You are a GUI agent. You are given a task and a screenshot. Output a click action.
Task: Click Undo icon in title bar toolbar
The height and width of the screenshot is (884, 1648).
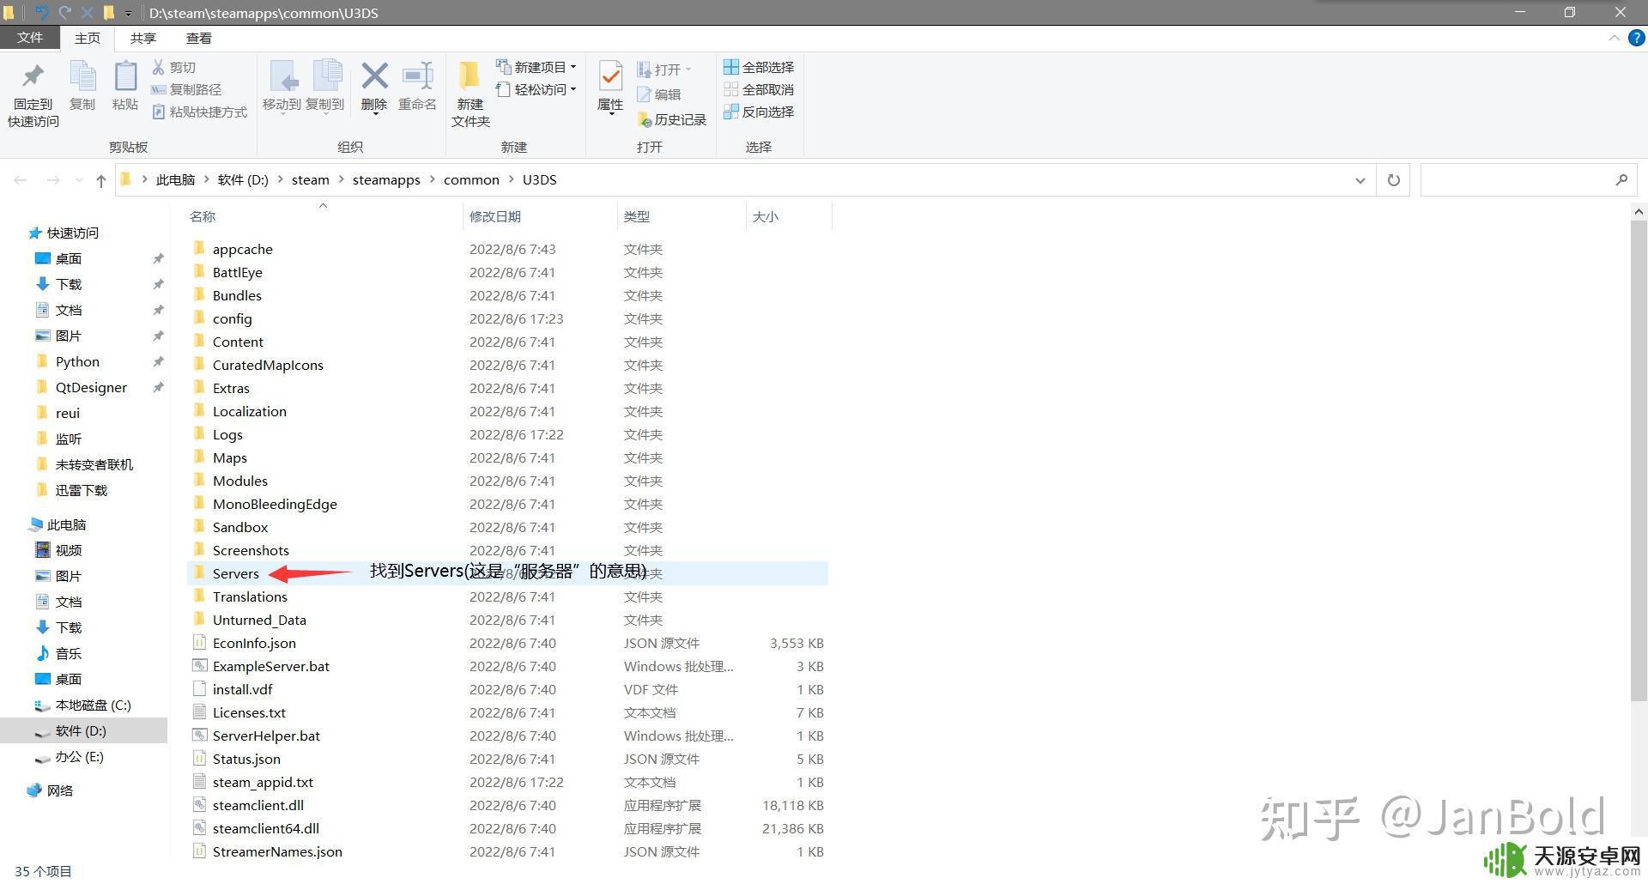click(41, 13)
